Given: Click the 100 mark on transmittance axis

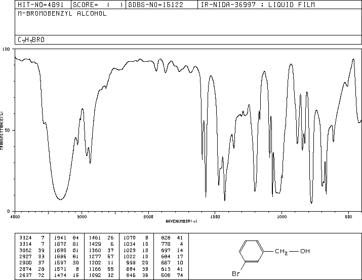Looking at the screenshot, I should (6, 49).
